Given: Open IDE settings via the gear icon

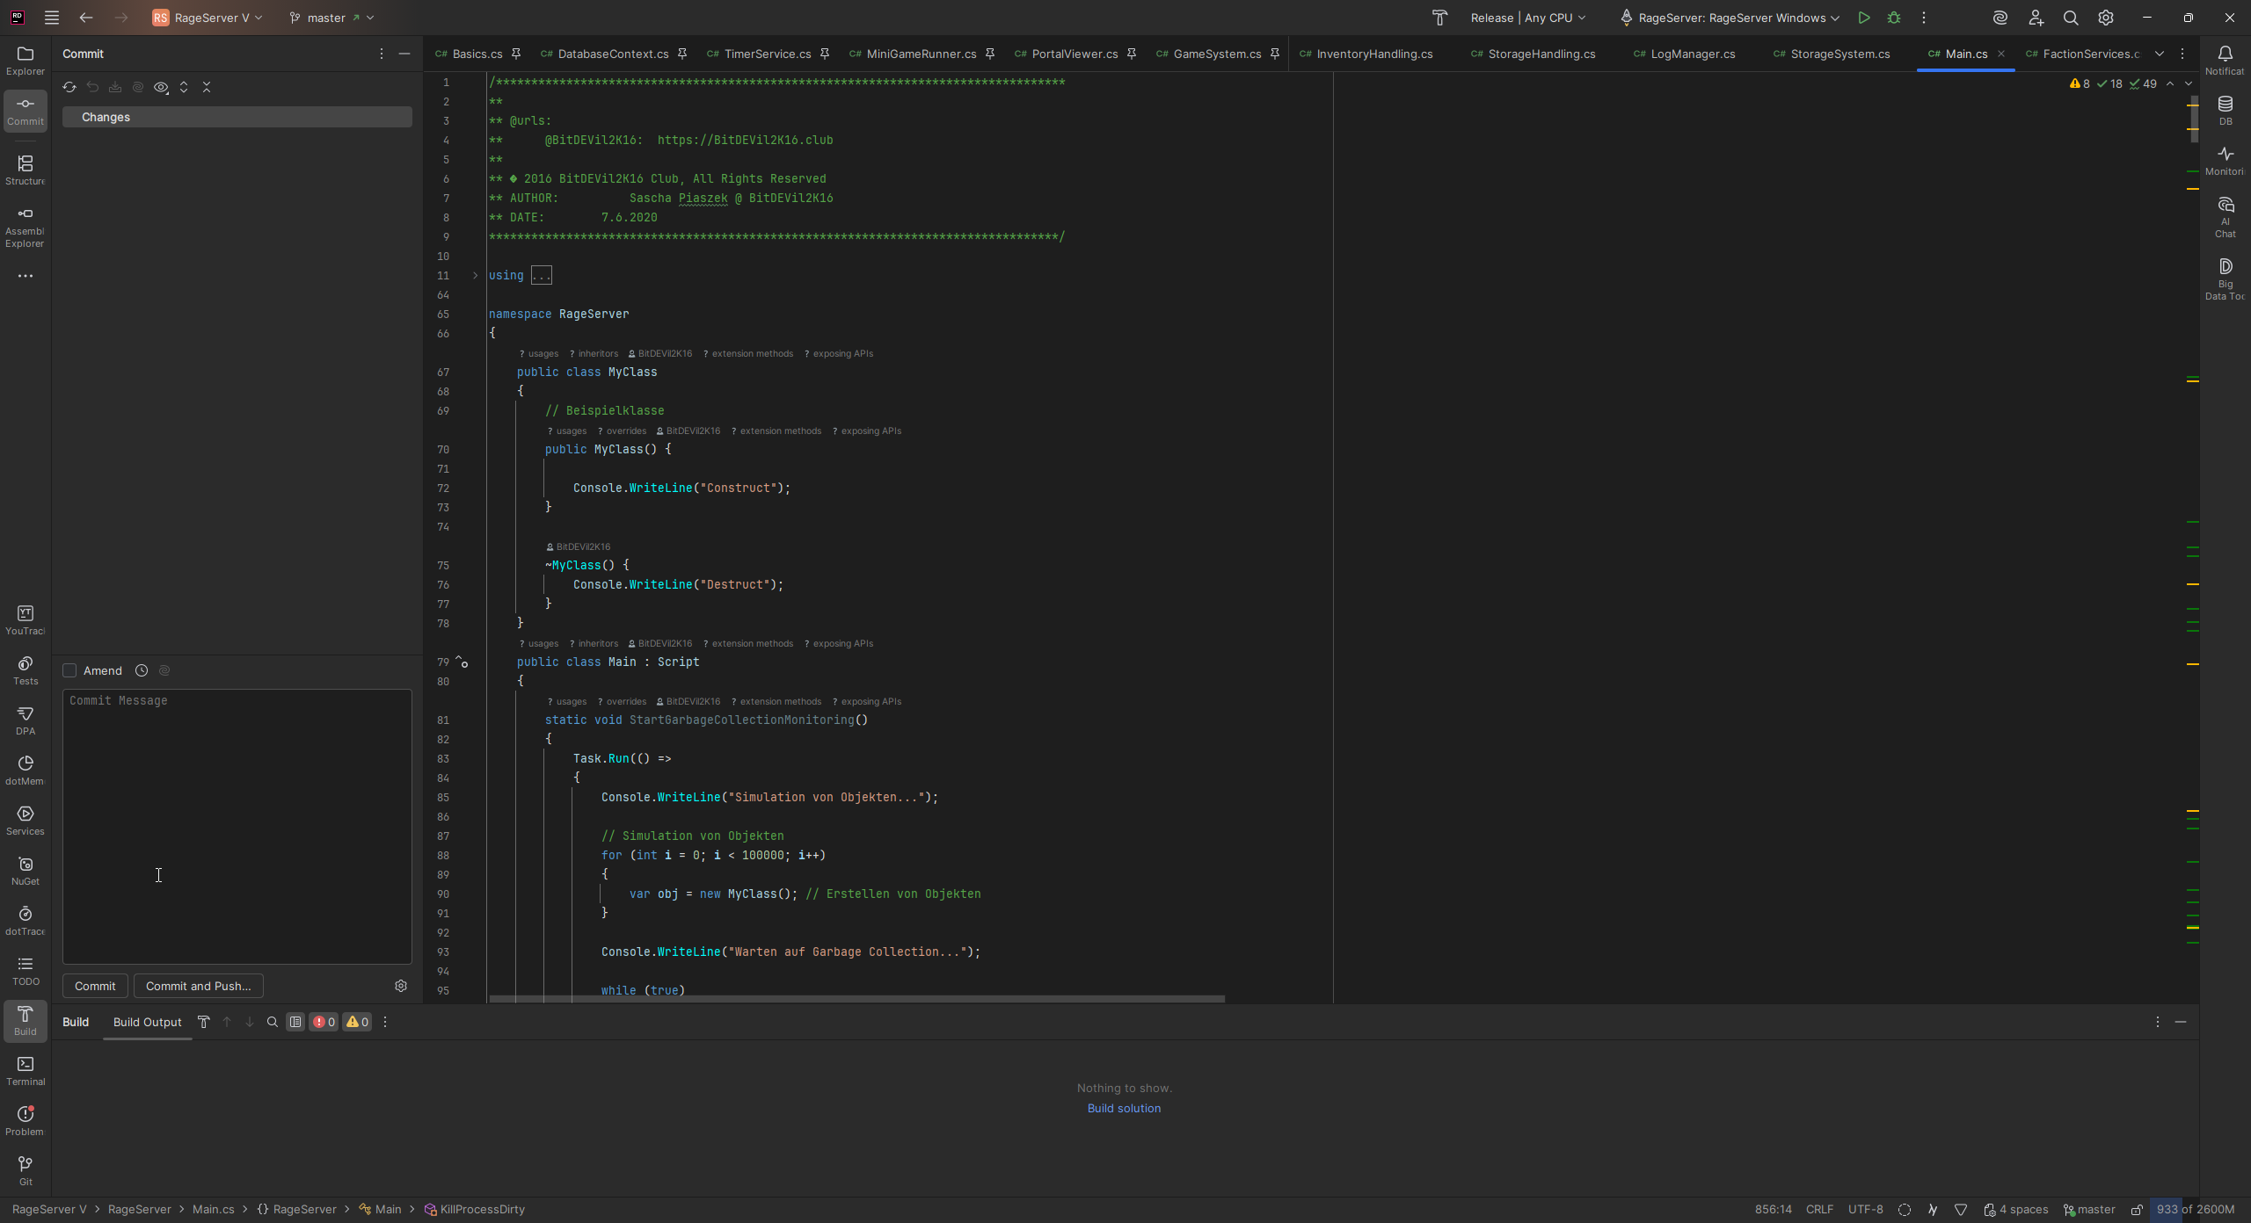Looking at the screenshot, I should [2105, 18].
